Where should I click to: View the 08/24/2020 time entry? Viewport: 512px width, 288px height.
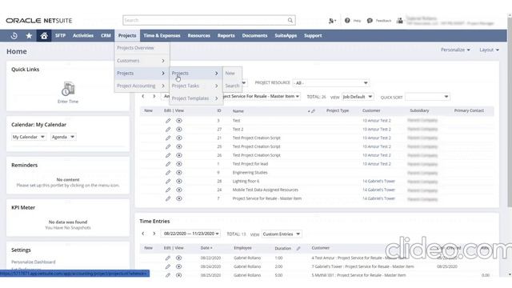click(179, 266)
